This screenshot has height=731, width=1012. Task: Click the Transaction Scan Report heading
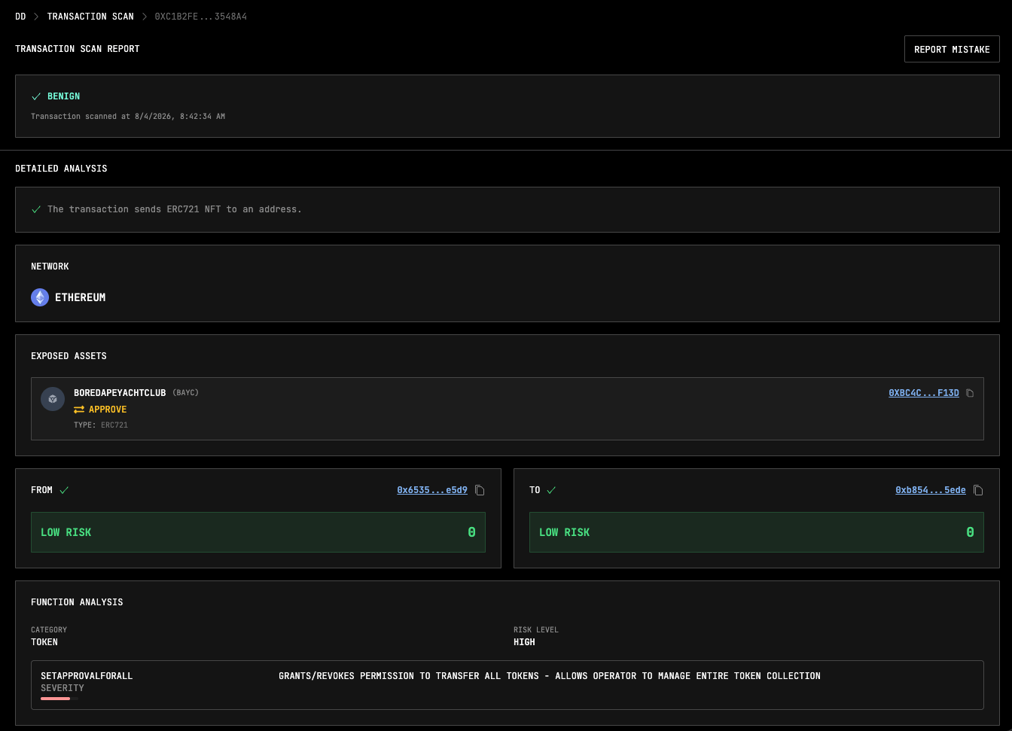tap(78, 49)
